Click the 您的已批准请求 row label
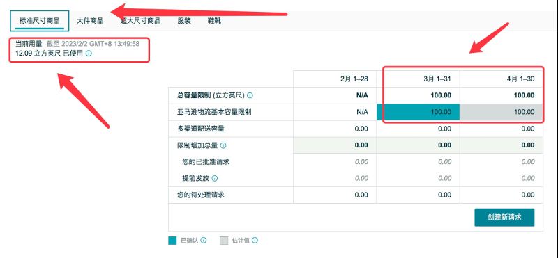558x258 pixels. pyautogui.click(x=206, y=162)
